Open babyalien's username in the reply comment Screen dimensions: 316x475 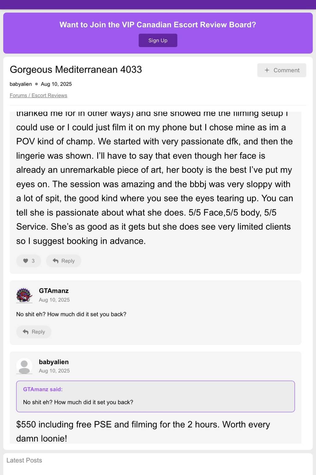pos(54,362)
